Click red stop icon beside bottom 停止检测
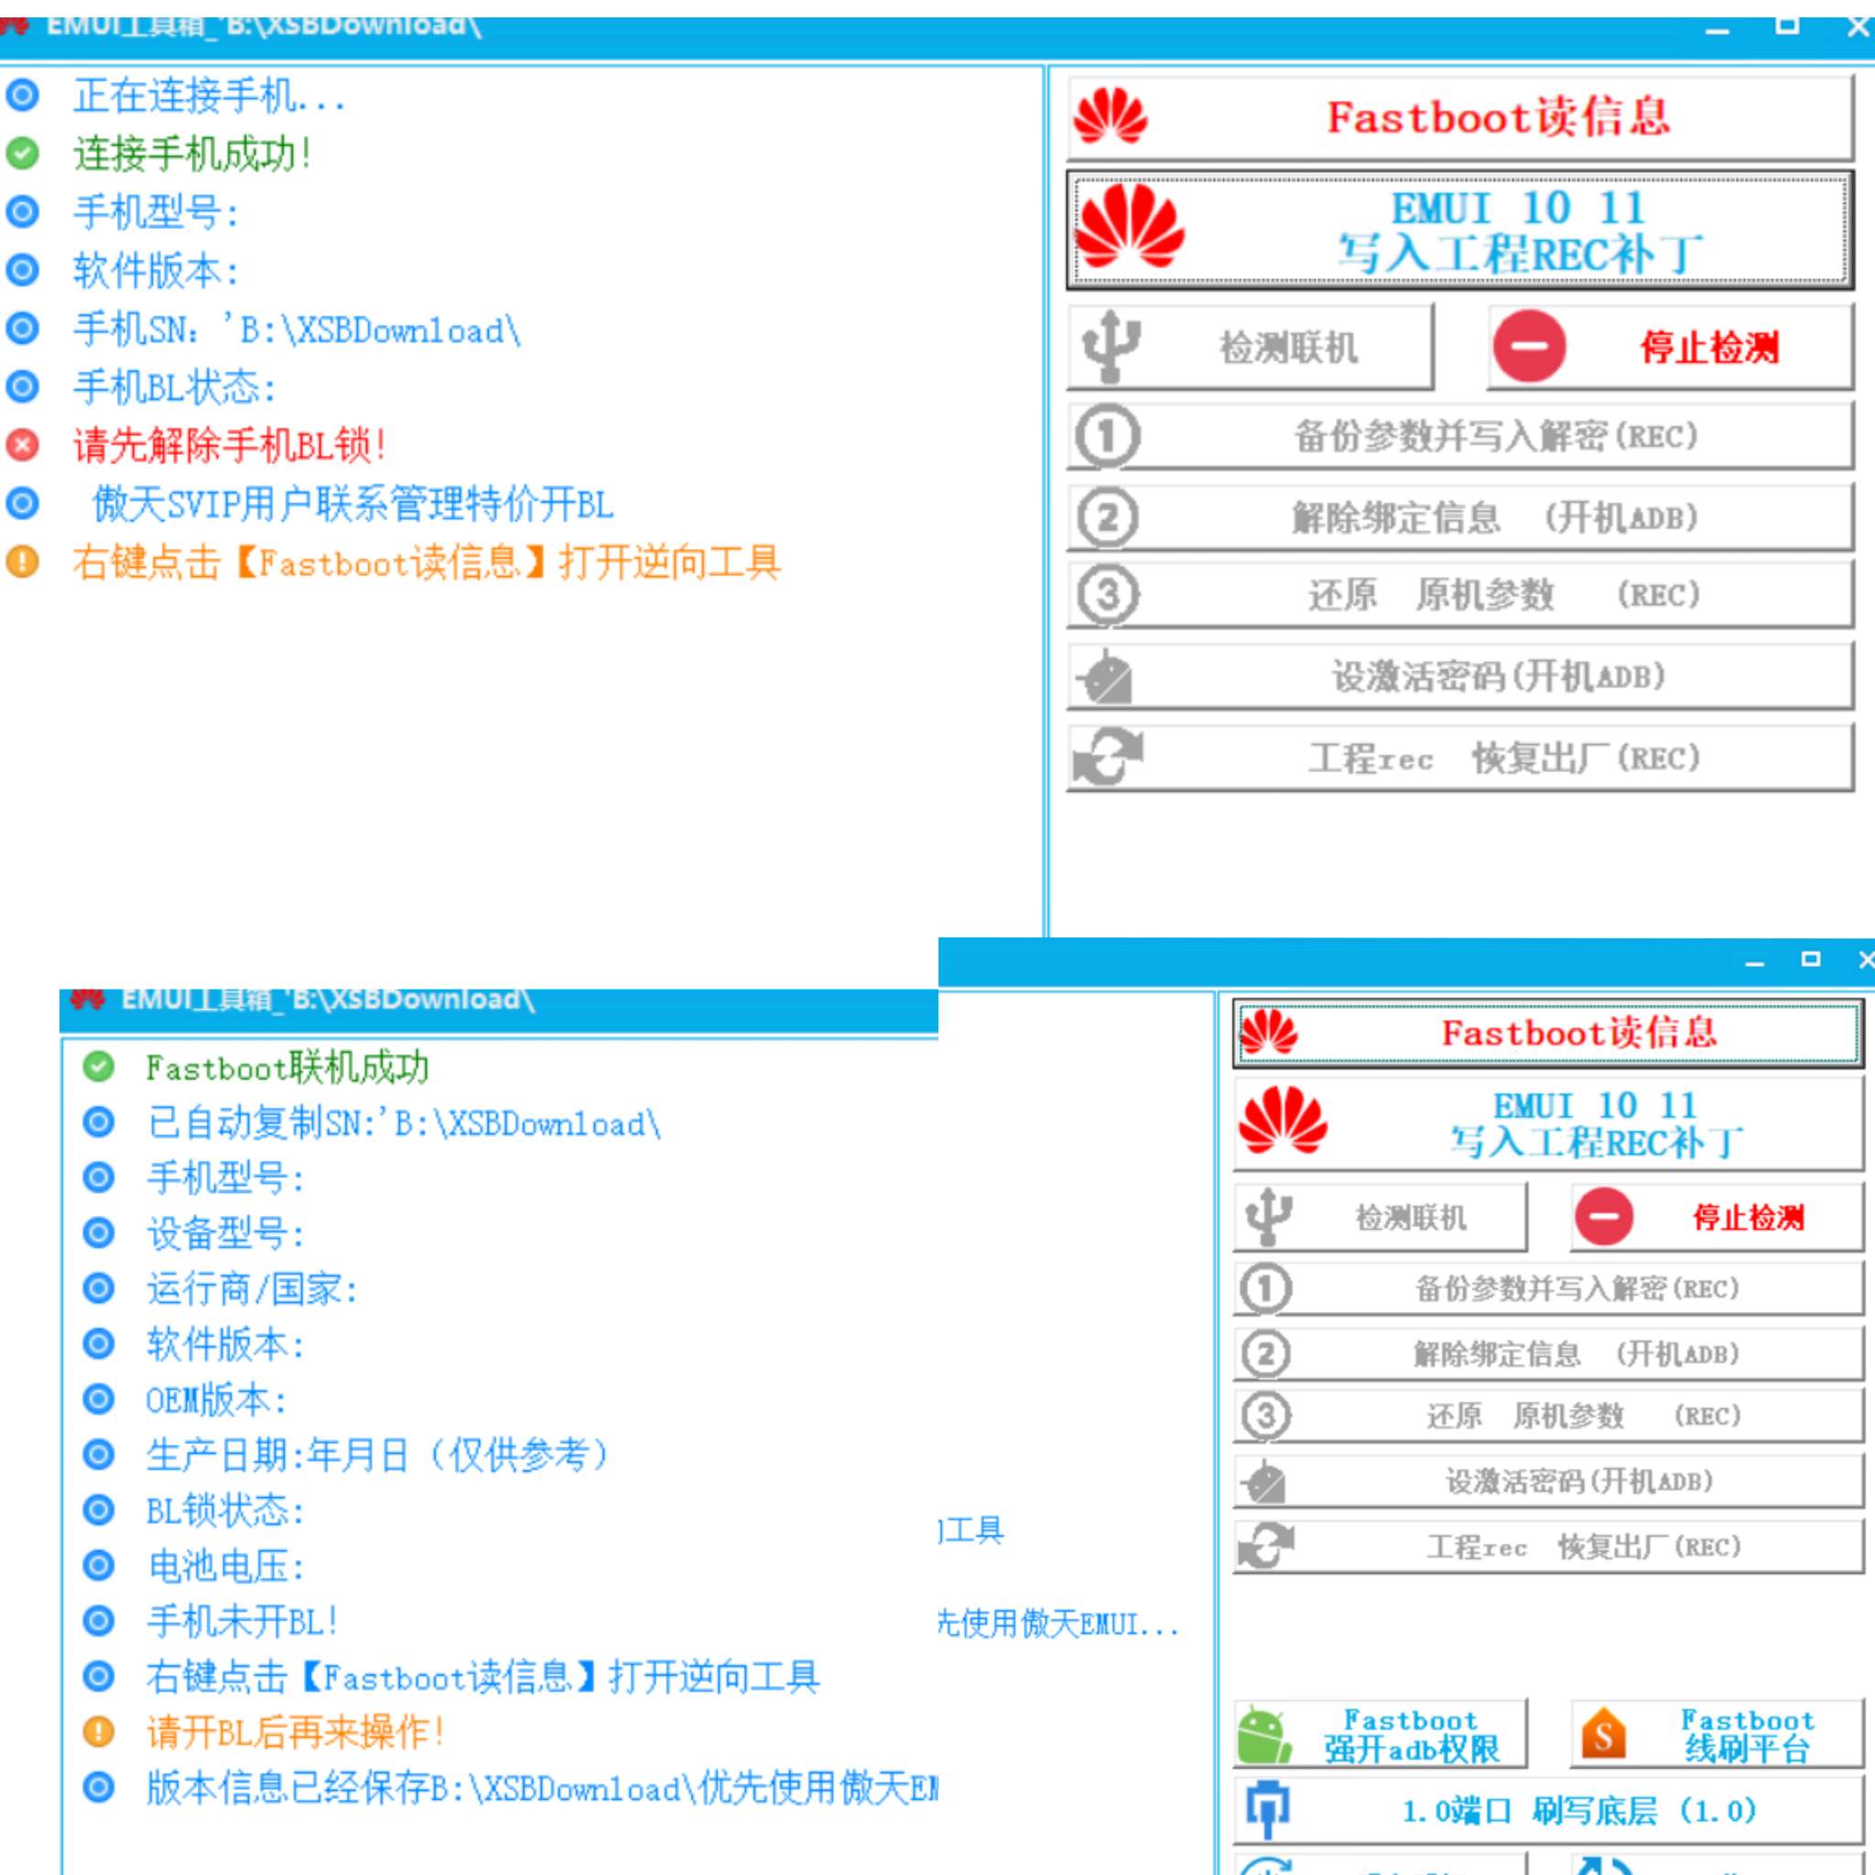The image size is (1875, 1875). 1603,1217
